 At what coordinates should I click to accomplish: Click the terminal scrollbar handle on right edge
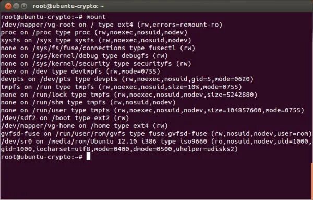[312, 181]
